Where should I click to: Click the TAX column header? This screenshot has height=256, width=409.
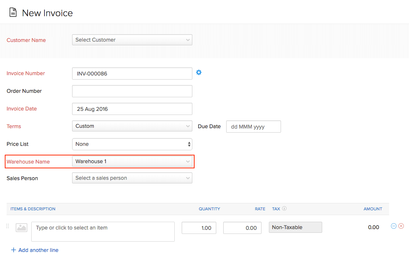[276, 209]
